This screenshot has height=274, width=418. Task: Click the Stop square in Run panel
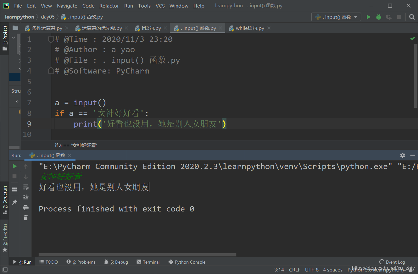pos(14,177)
